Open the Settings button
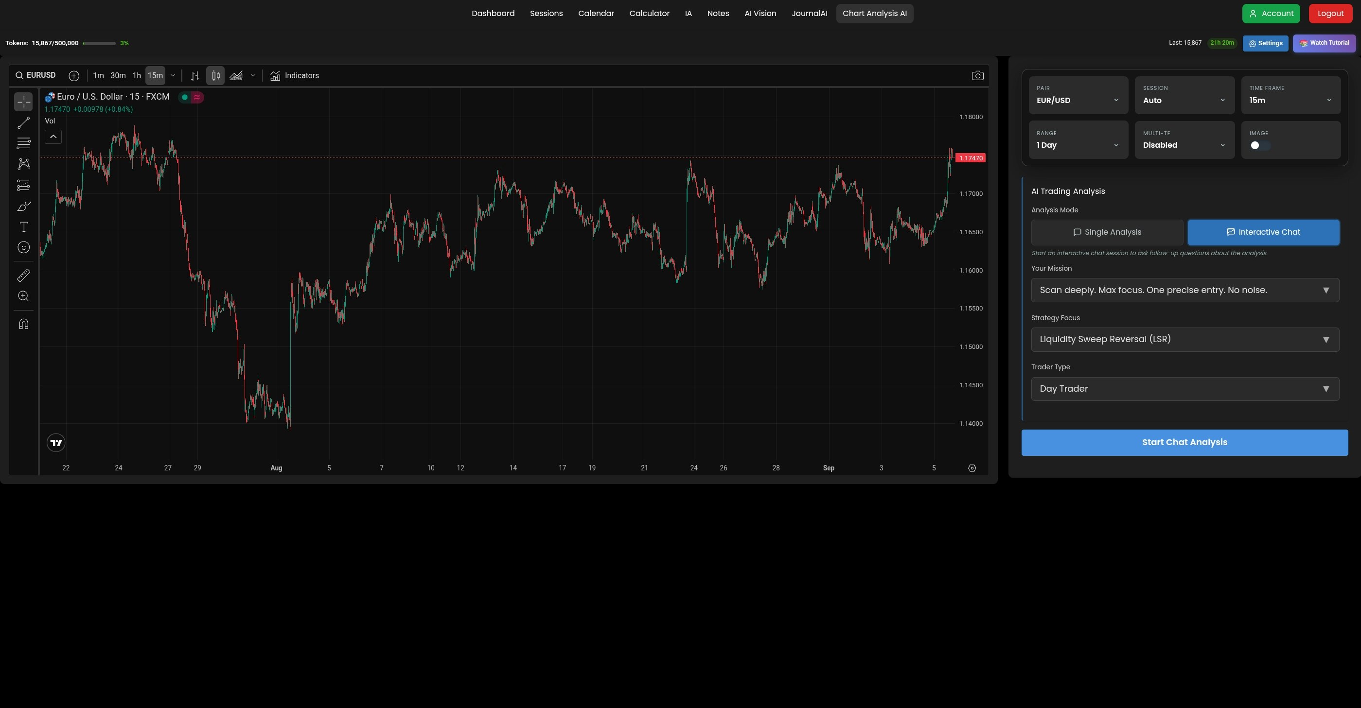 click(1265, 43)
